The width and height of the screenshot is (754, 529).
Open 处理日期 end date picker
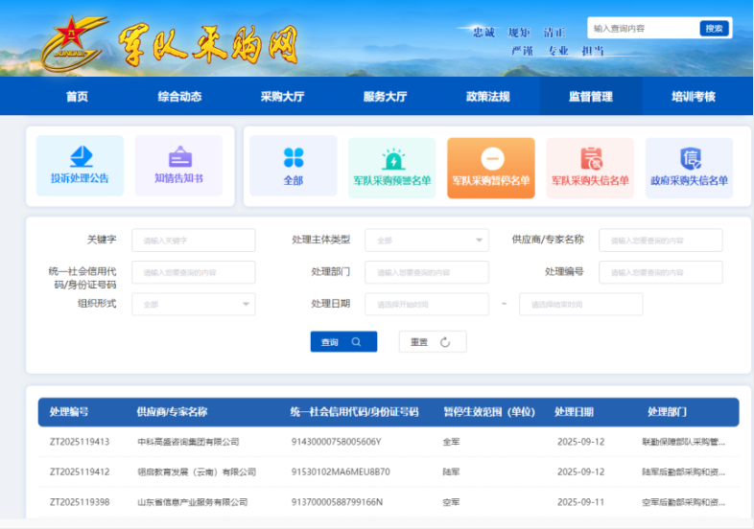pyautogui.click(x=581, y=304)
